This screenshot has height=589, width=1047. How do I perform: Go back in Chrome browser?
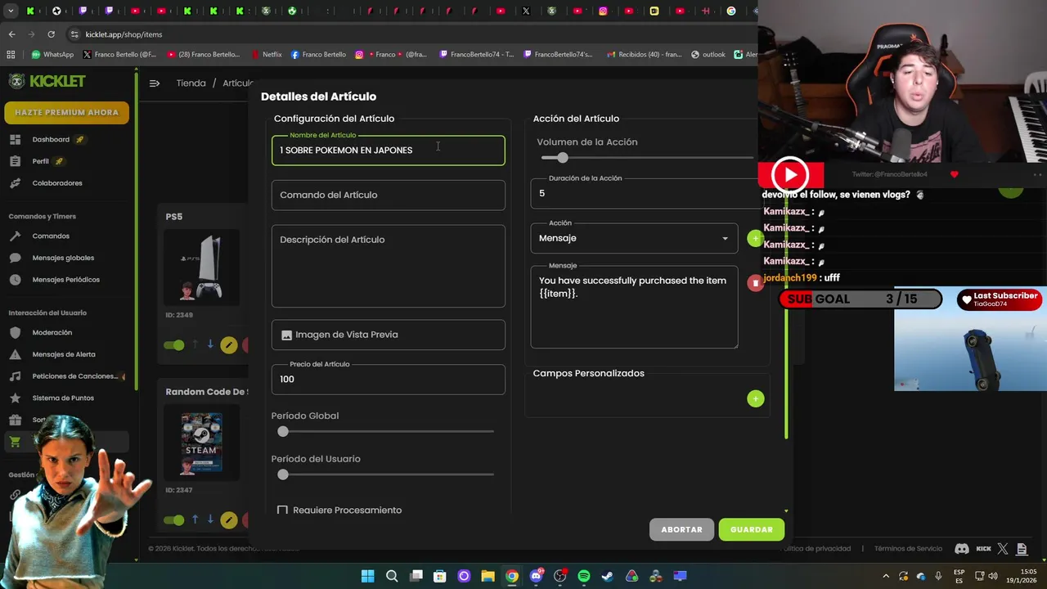[11, 34]
